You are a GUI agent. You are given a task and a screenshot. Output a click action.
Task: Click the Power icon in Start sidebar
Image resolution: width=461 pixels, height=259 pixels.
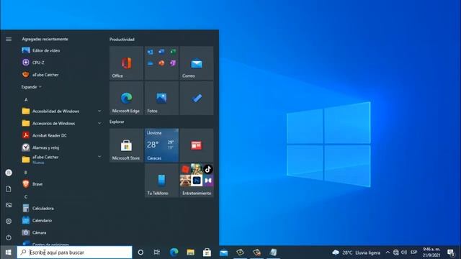[9, 237]
